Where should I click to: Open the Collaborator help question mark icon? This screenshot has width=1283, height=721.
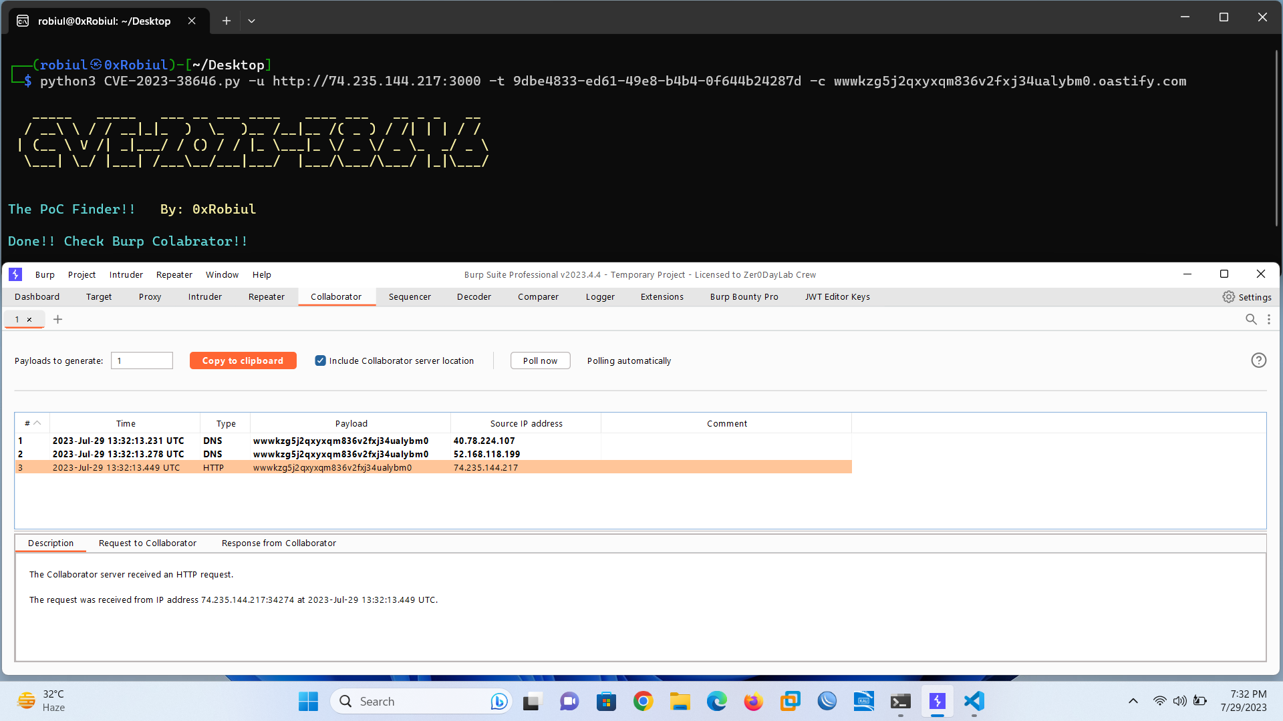pyautogui.click(x=1258, y=360)
